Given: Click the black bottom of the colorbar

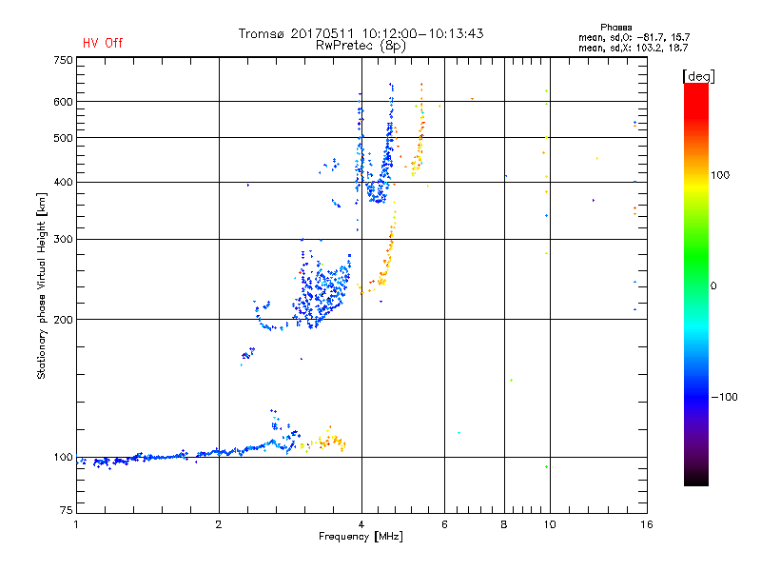Looking at the screenshot, I should 696,479.
